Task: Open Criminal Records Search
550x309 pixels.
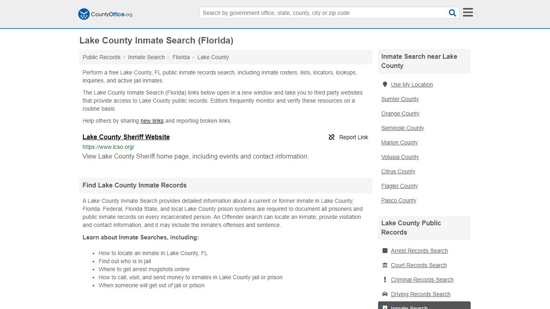Action: pyautogui.click(x=422, y=280)
